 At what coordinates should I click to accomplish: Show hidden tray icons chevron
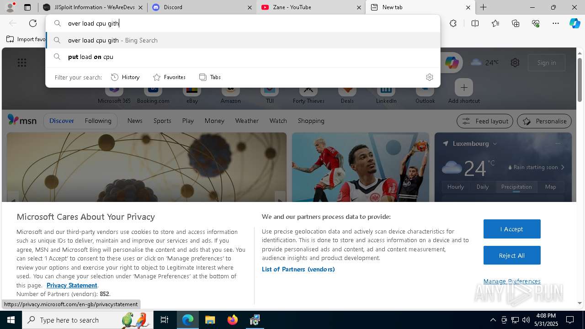[x=493, y=320]
